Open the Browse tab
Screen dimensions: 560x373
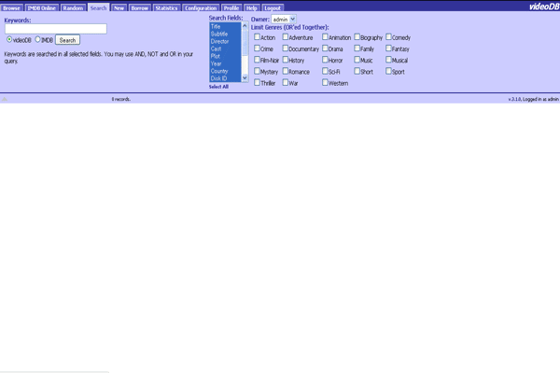[x=12, y=7]
